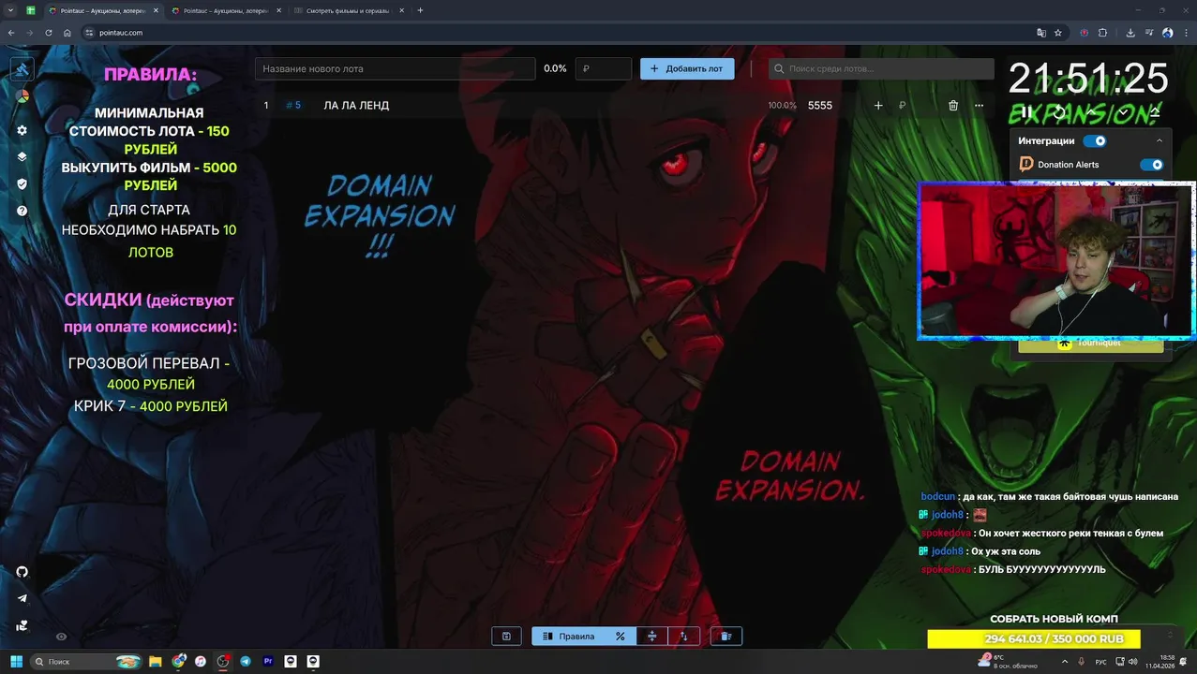Click the ЛА ЛА ЛЕНД lot name
1197x674 pixels.
click(356, 106)
